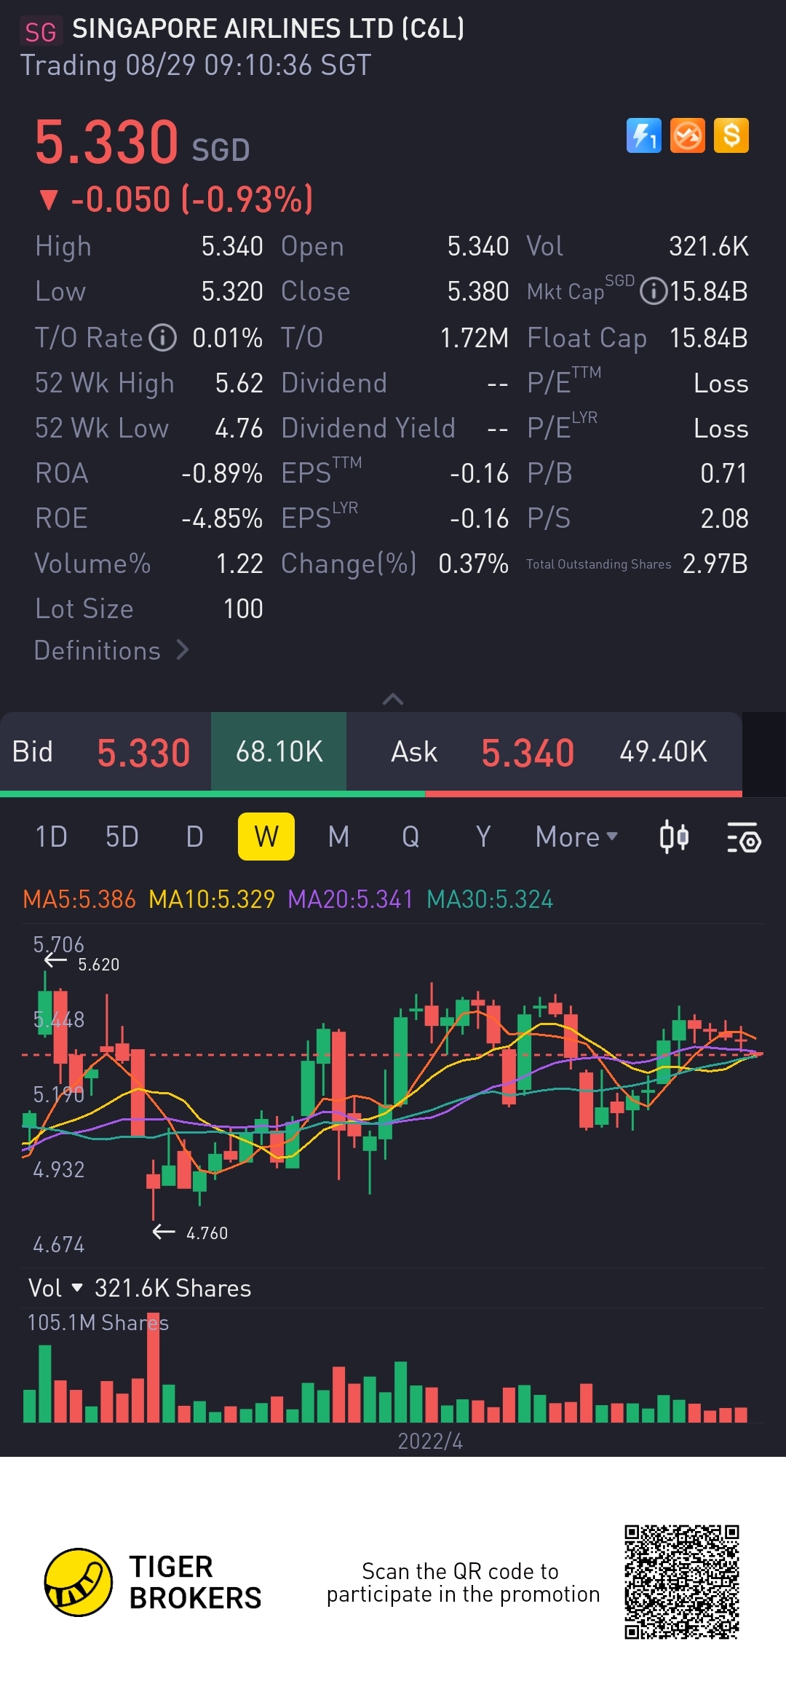Select the 5D chart tab
Image resolution: width=786 pixels, height=1708 pixels.
pyautogui.click(x=122, y=837)
